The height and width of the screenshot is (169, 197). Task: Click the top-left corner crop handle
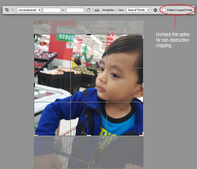(35, 35)
